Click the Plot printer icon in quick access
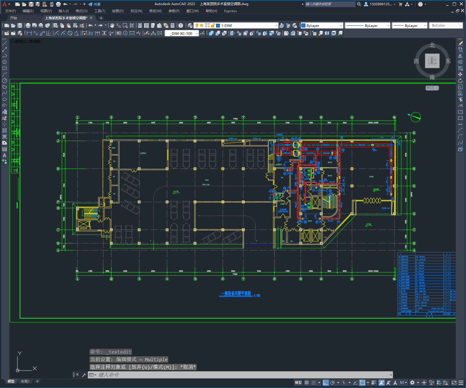This screenshot has width=466, height=388. click(x=58, y=4)
